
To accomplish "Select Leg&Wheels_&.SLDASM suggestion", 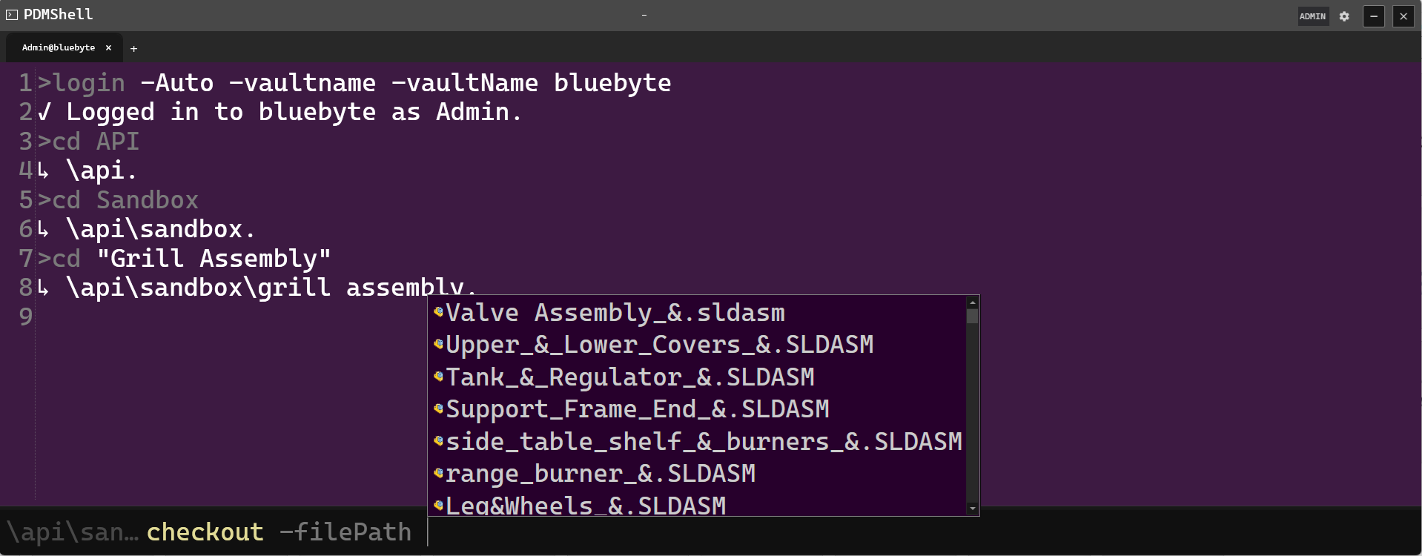I will coord(697,504).
